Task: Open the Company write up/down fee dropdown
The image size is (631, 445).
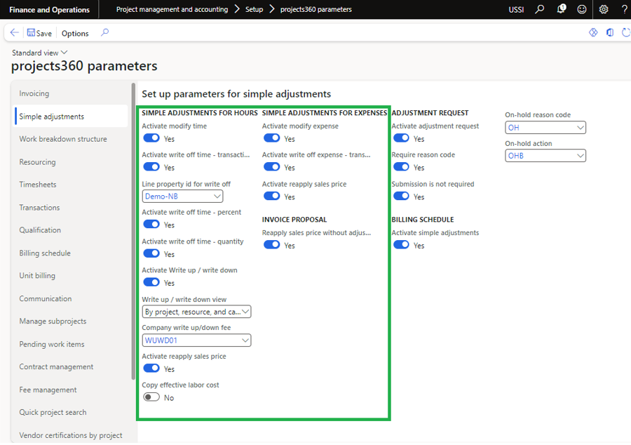Action: pyautogui.click(x=245, y=340)
